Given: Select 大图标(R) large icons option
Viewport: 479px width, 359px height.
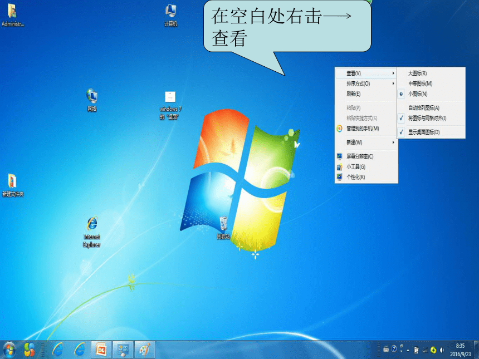Looking at the screenshot, I should point(431,73).
